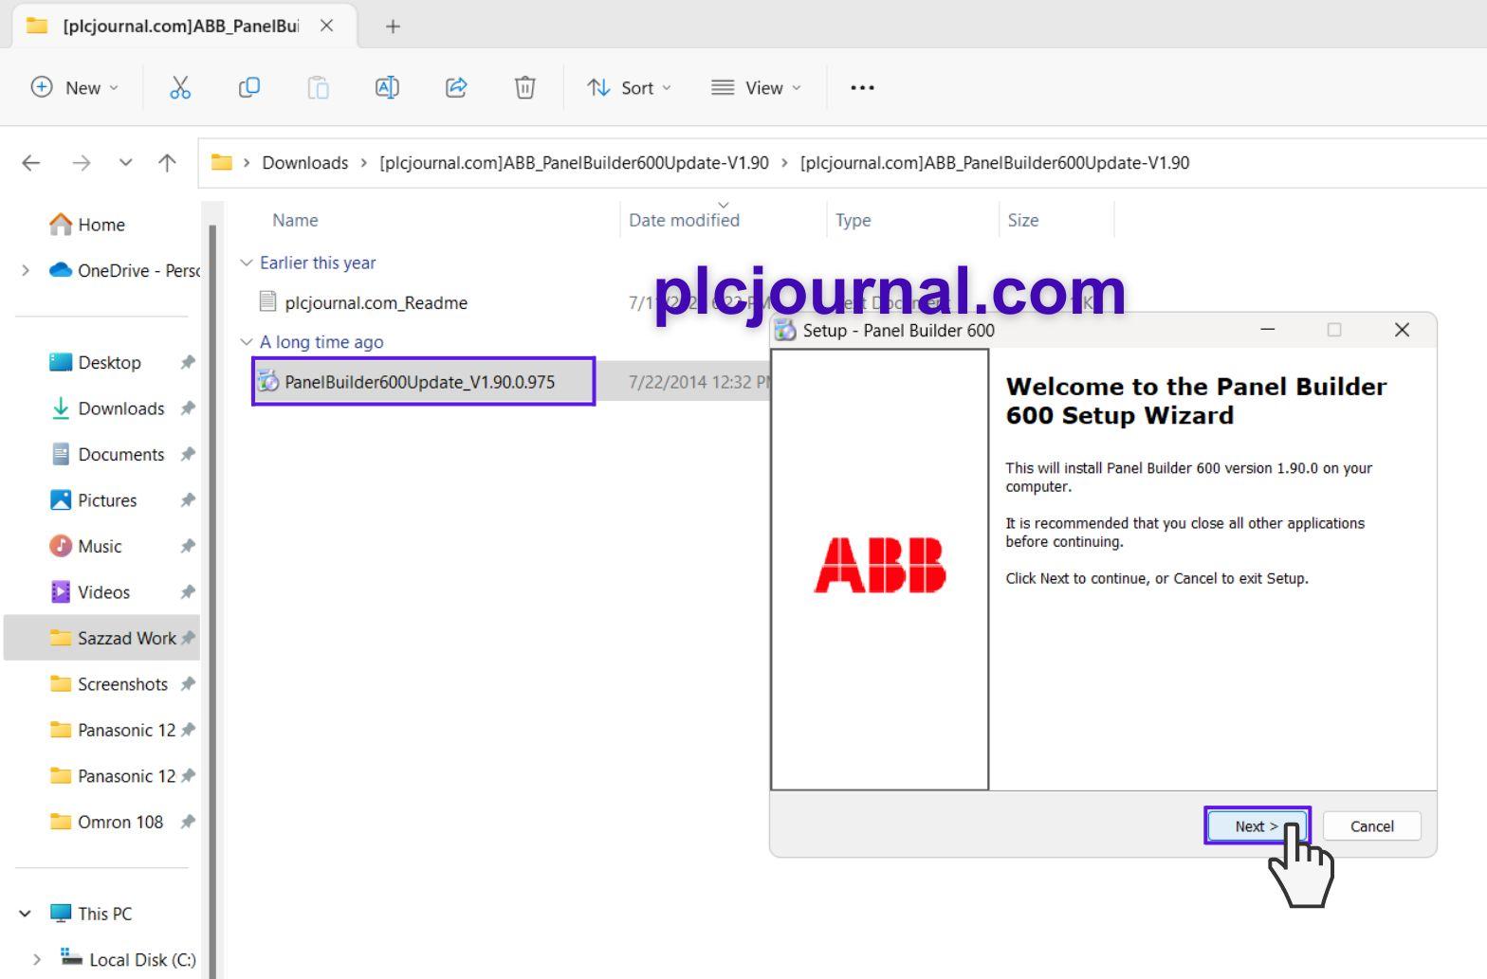This screenshot has width=1487, height=979.
Task: Select the [plcjournal.com]ABB_PanelBui tab
Action: coord(180,26)
